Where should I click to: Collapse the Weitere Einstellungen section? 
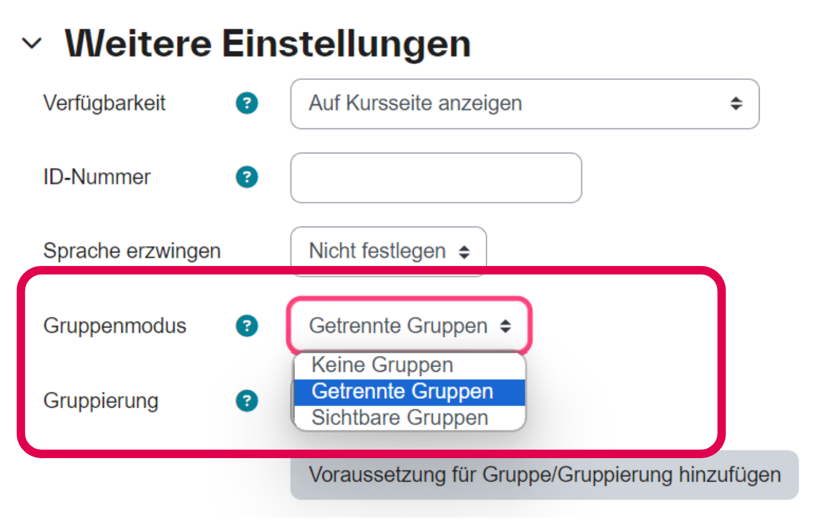[x=32, y=43]
